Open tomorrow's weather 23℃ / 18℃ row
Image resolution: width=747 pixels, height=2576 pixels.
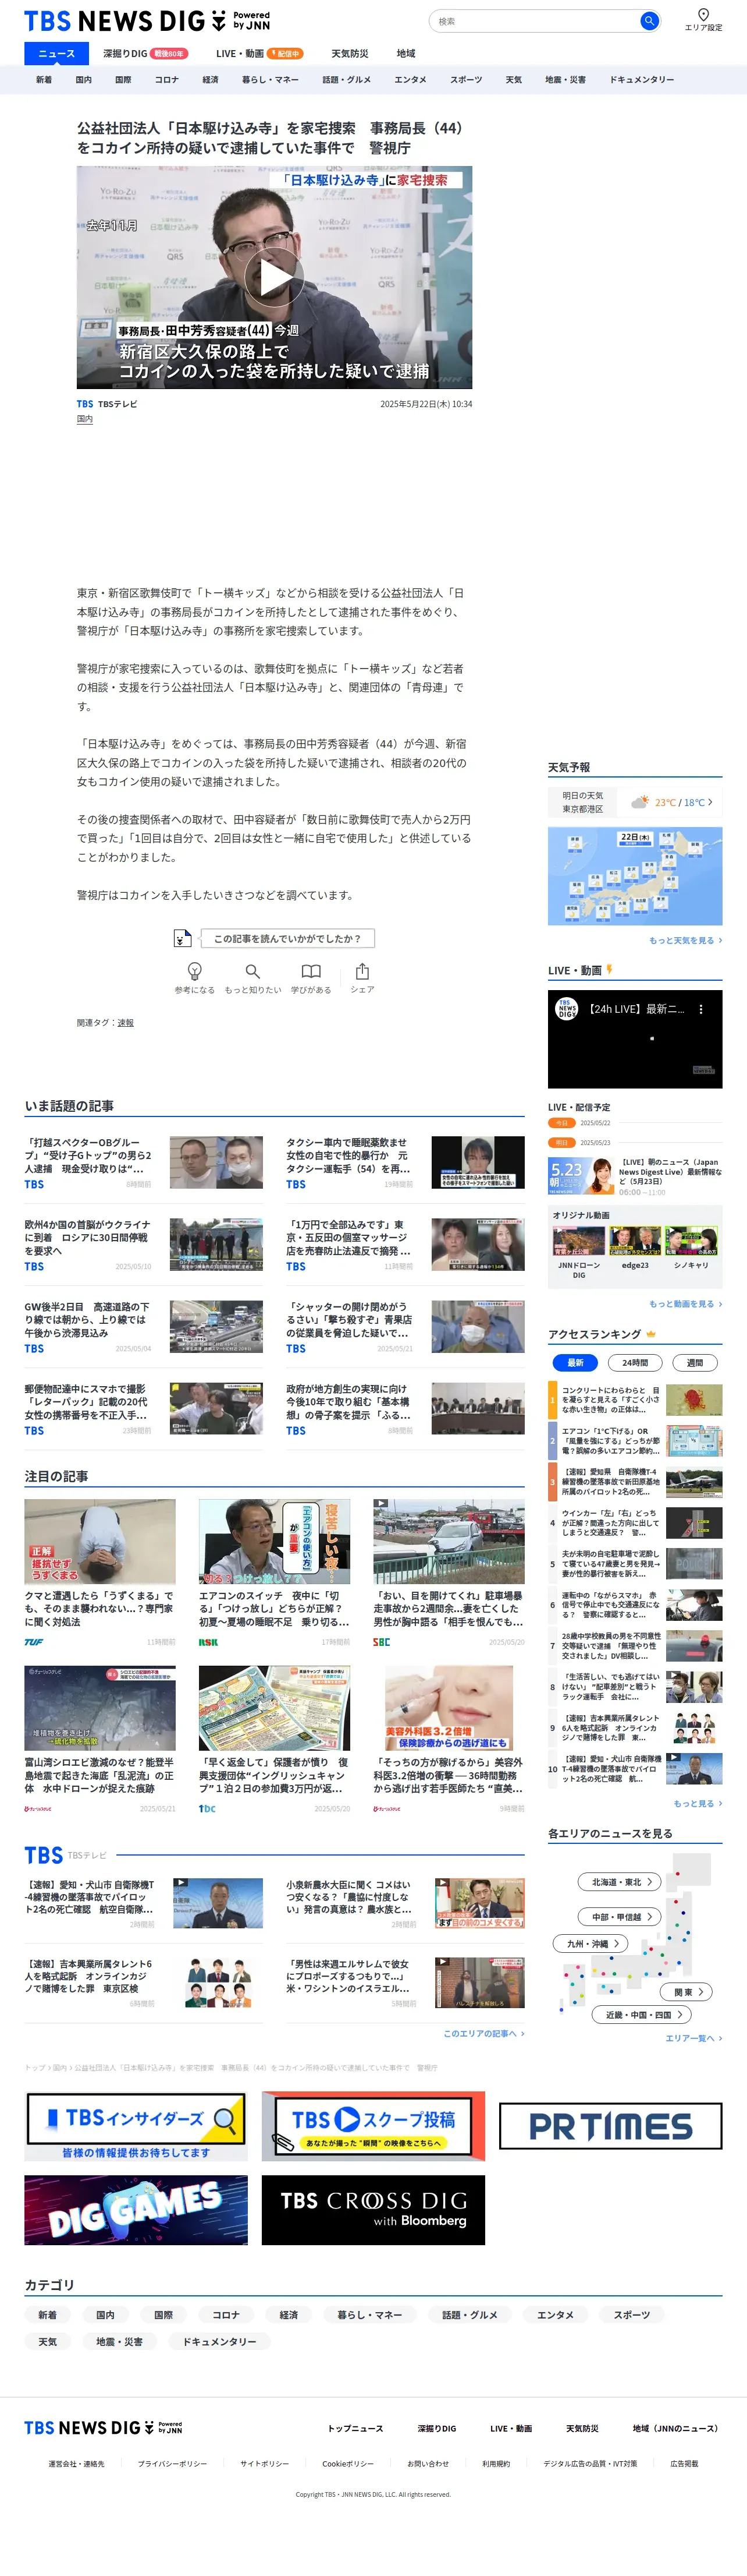[x=635, y=802]
